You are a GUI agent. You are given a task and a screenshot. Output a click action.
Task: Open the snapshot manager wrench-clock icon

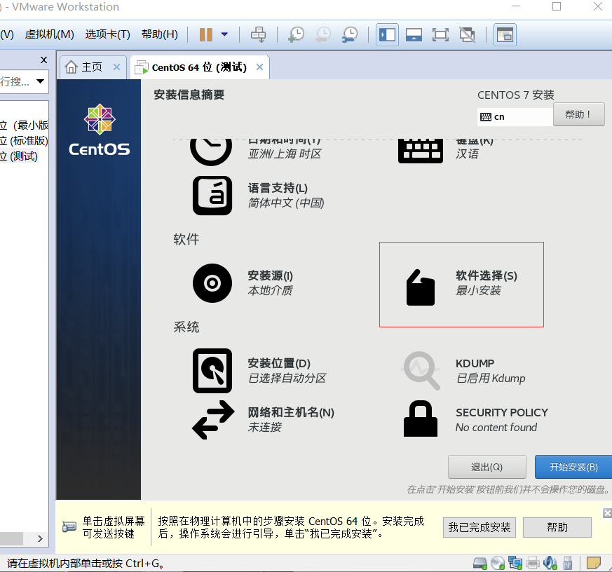click(x=349, y=34)
